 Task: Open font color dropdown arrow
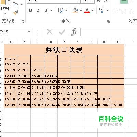92,10
